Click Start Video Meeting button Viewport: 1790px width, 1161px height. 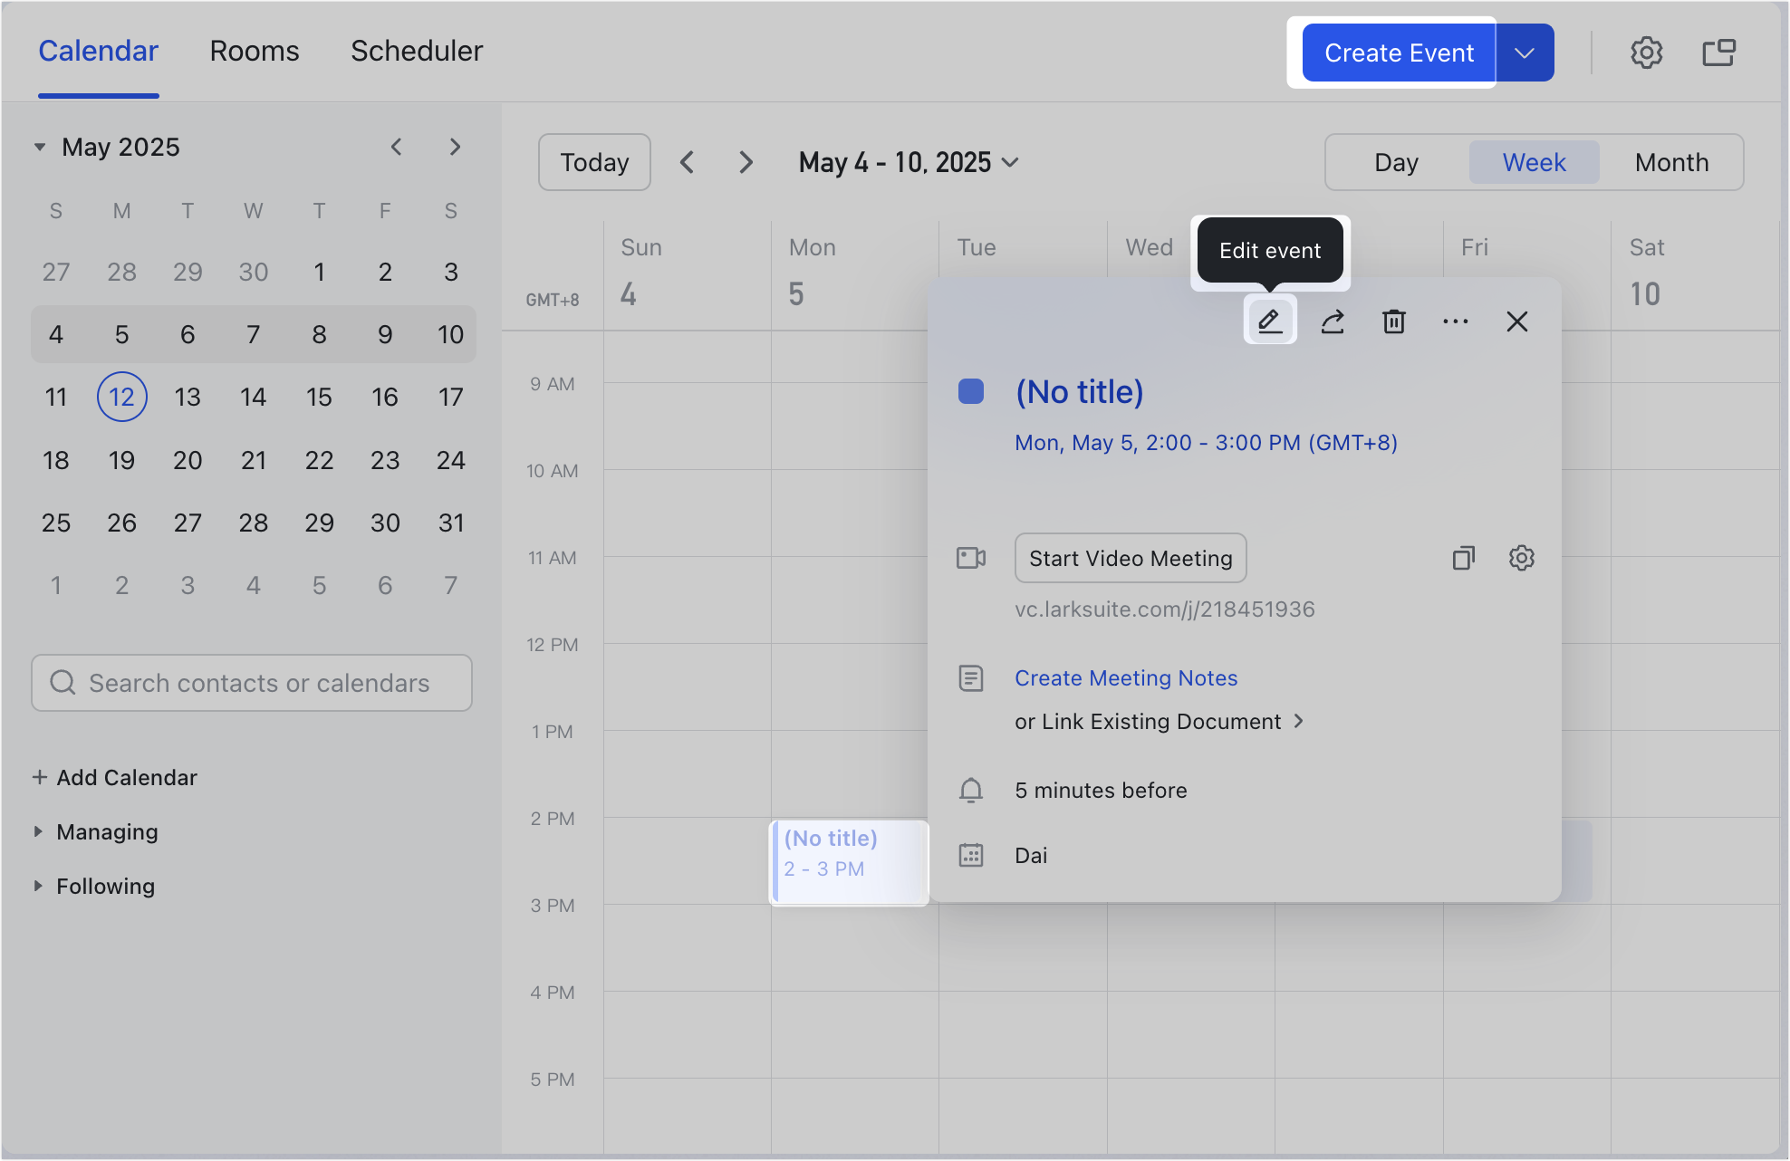click(1131, 558)
